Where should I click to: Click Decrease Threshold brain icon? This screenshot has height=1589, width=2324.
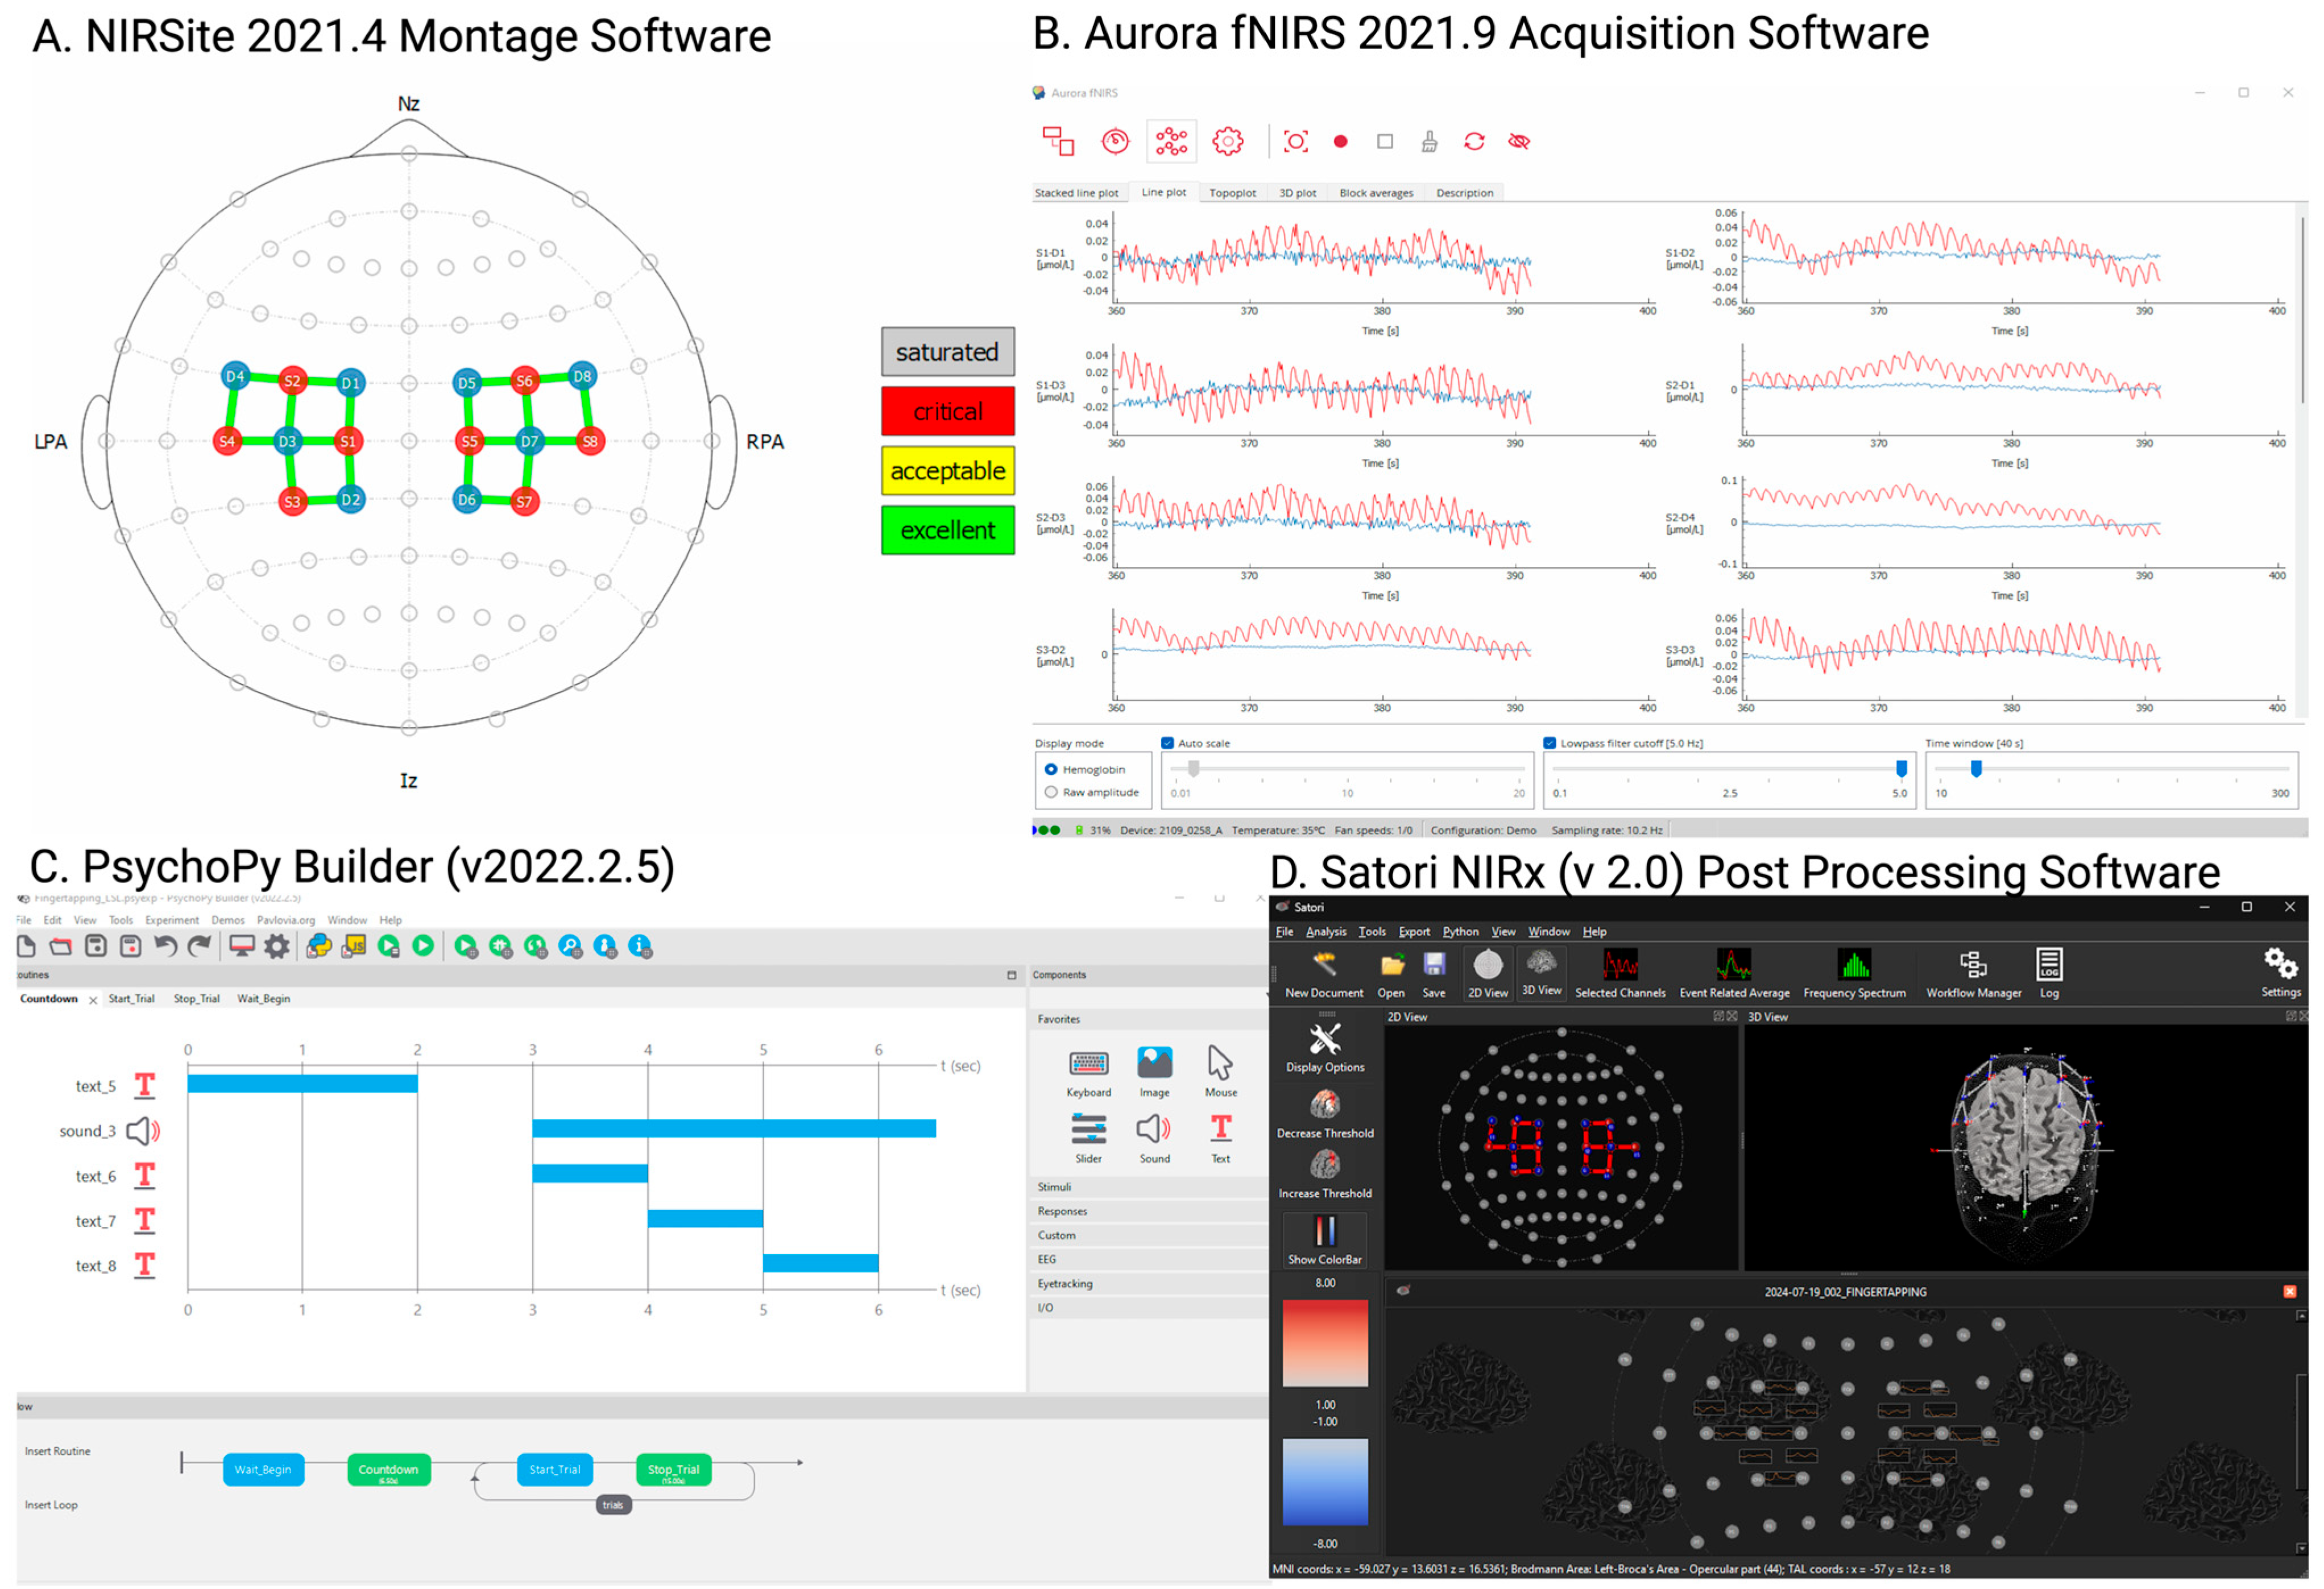[x=1325, y=1105]
